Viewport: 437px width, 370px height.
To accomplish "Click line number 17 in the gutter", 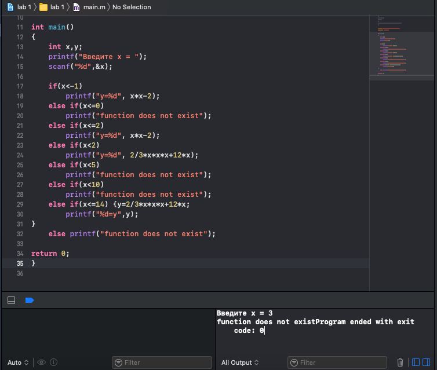I will coord(20,86).
